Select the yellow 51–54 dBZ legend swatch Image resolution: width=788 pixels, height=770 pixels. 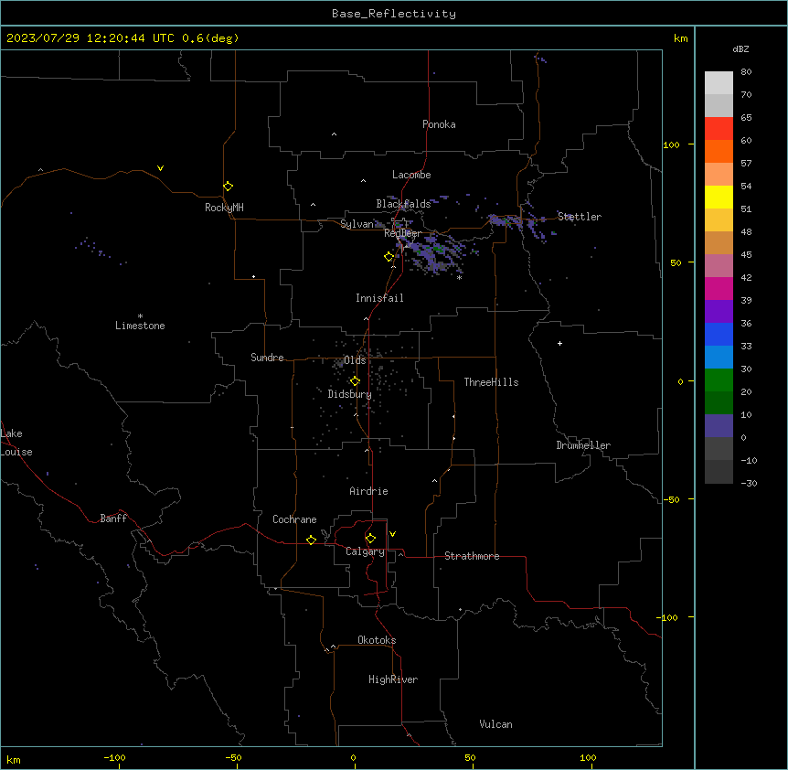(719, 197)
